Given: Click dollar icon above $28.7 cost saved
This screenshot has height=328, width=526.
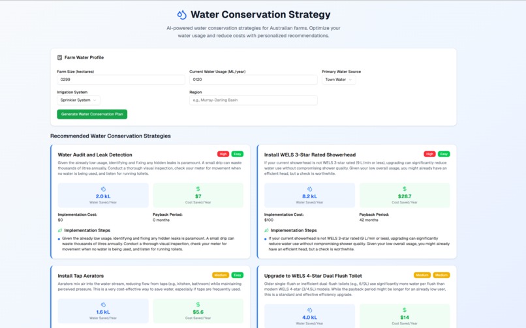Looking at the screenshot, I should coord(405,189).
